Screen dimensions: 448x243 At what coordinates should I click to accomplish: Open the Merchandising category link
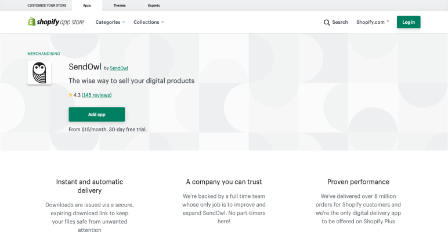(44, 54)
